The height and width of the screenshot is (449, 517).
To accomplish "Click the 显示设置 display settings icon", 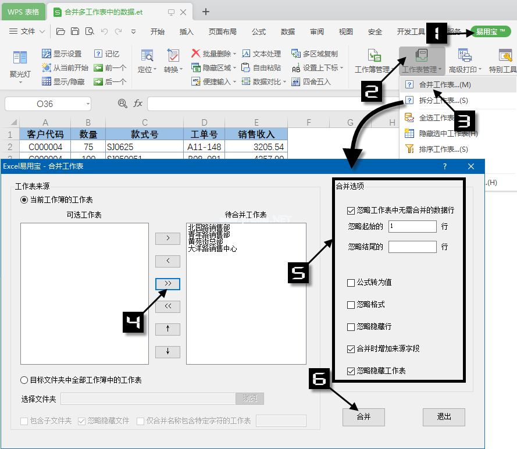I will click(x=47, y=54).
